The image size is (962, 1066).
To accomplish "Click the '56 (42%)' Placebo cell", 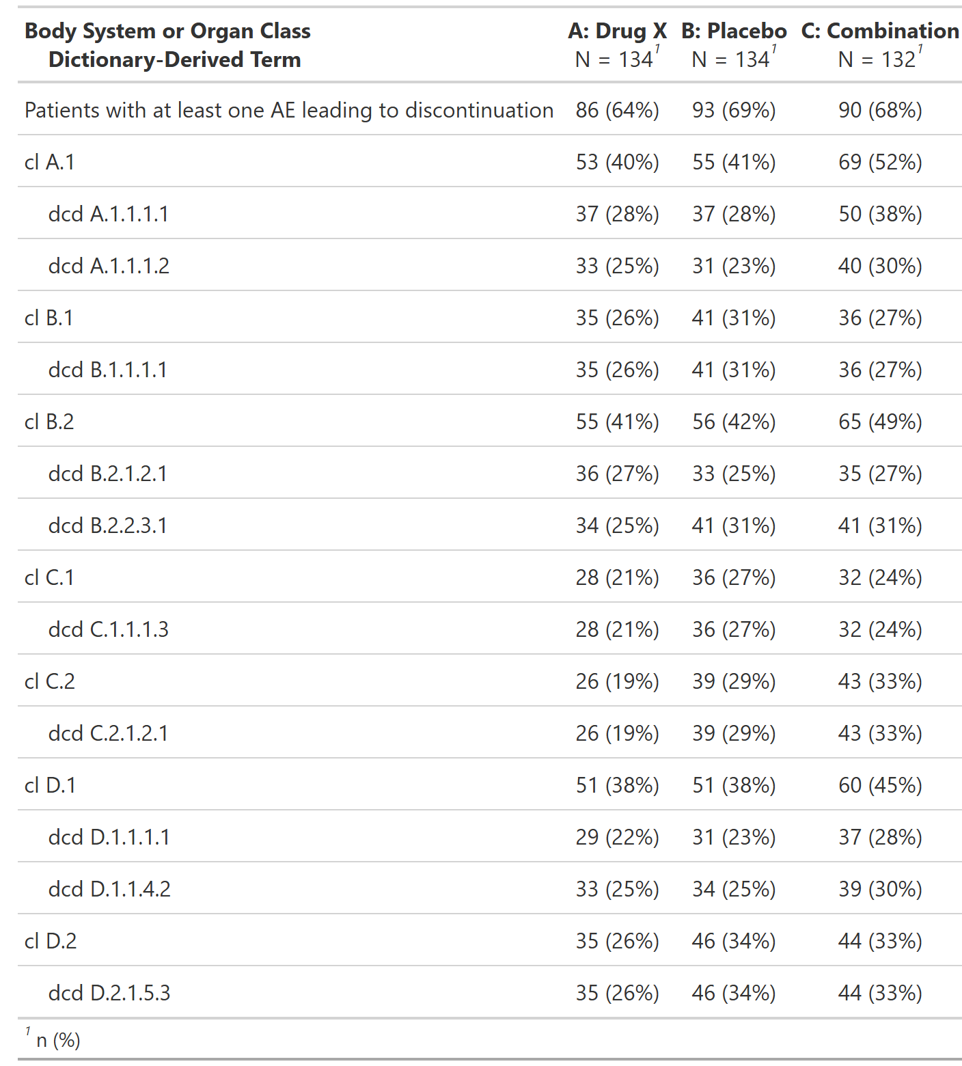I will (734, 422).
